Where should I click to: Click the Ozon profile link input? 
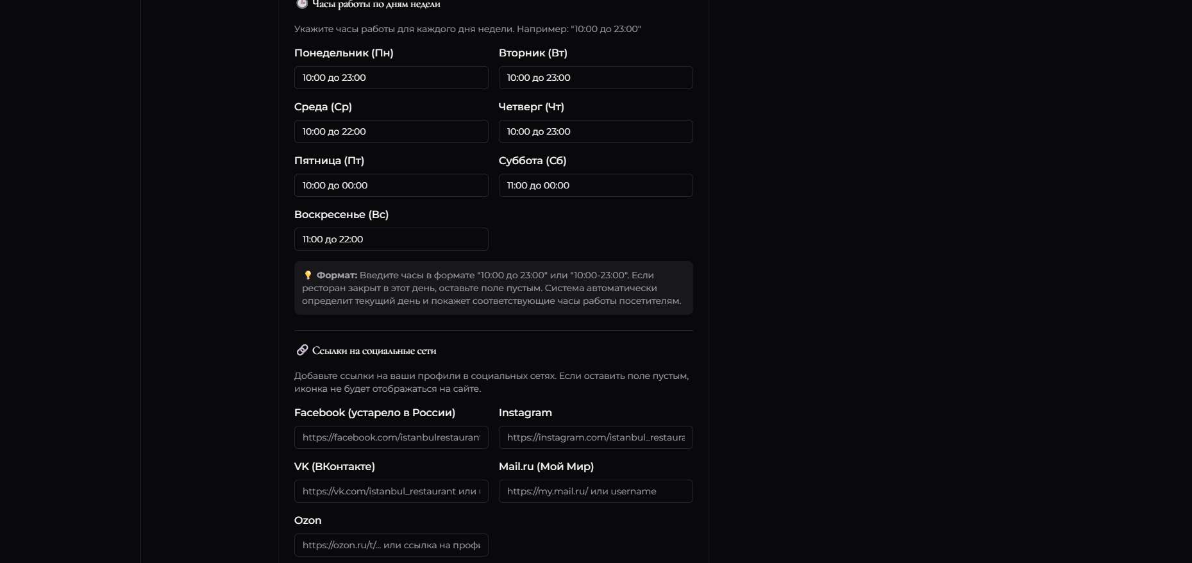[x=391, y=544]
